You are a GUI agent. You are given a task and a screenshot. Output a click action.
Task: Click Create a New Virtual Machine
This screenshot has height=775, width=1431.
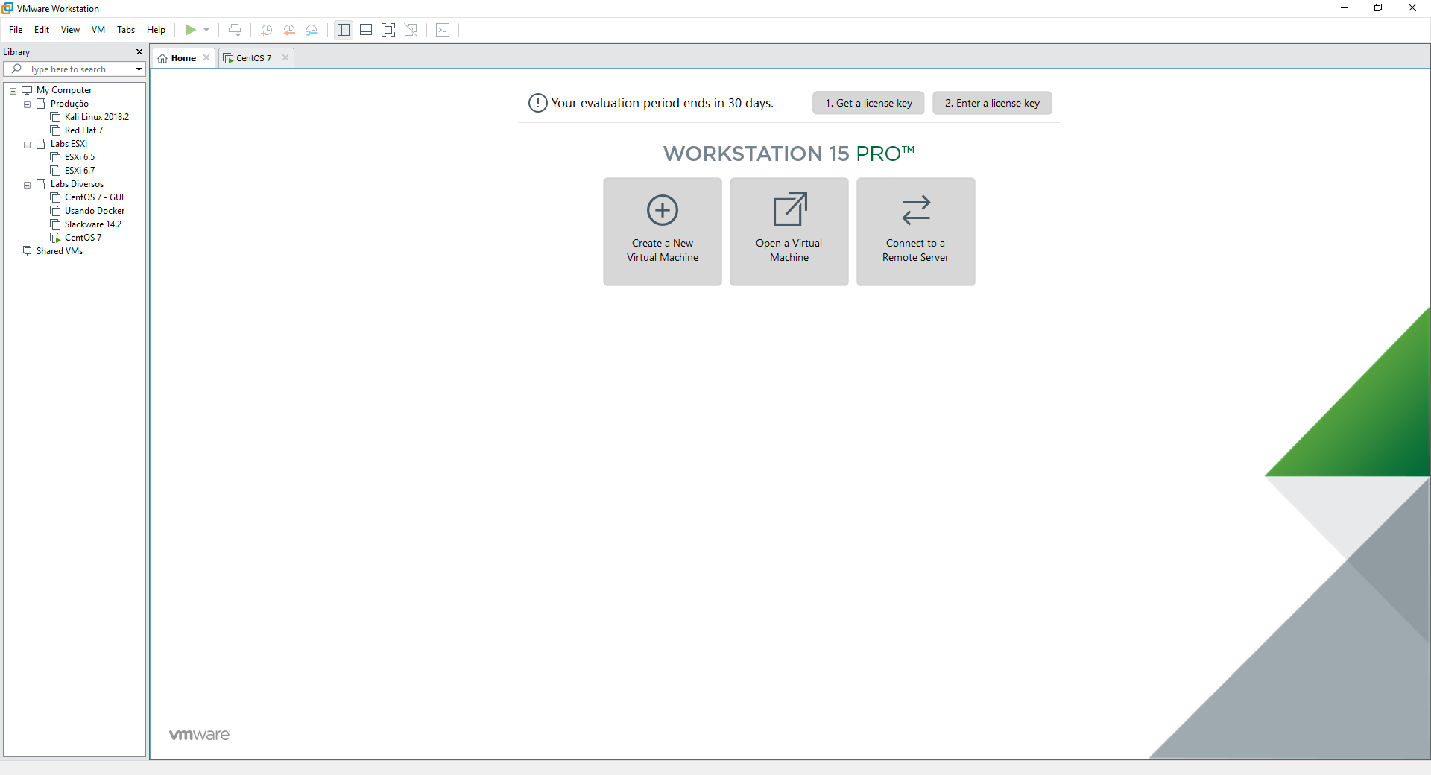coord(662,231)
